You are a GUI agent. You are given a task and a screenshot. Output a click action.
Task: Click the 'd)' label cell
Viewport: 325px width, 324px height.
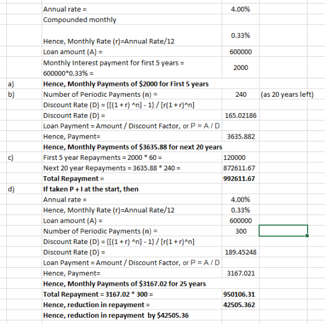point(24,189)
